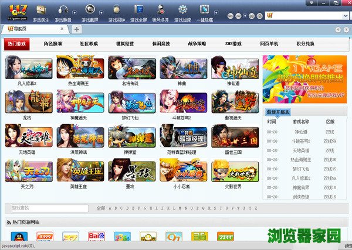The image size is (352, 250).
Task: Expand the arrow beside 游戏静音
Action: (x=75, y=13)
